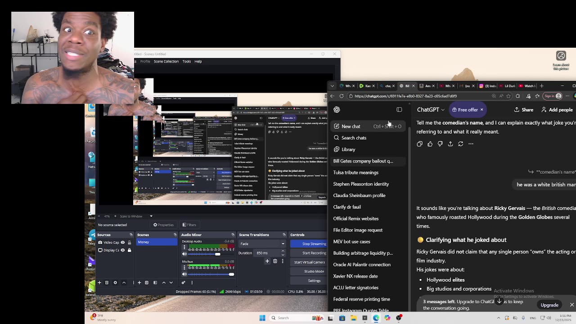
Task: Click Share button in ChatGPT header
Action: click(524, 110)
